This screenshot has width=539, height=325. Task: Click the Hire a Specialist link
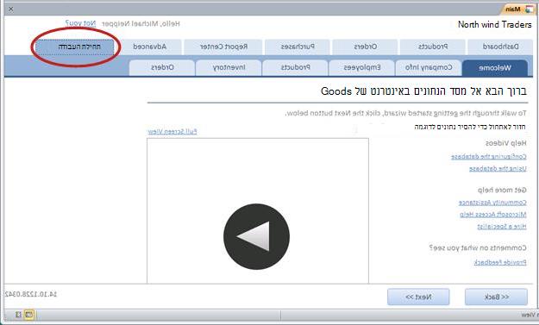(502, 227)
